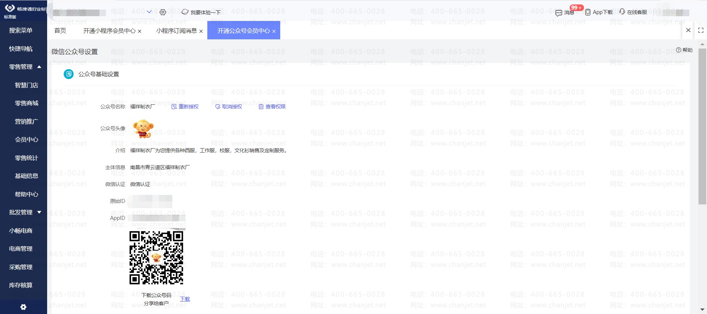Click the 帮助 question mark icon

click(678, 50)
